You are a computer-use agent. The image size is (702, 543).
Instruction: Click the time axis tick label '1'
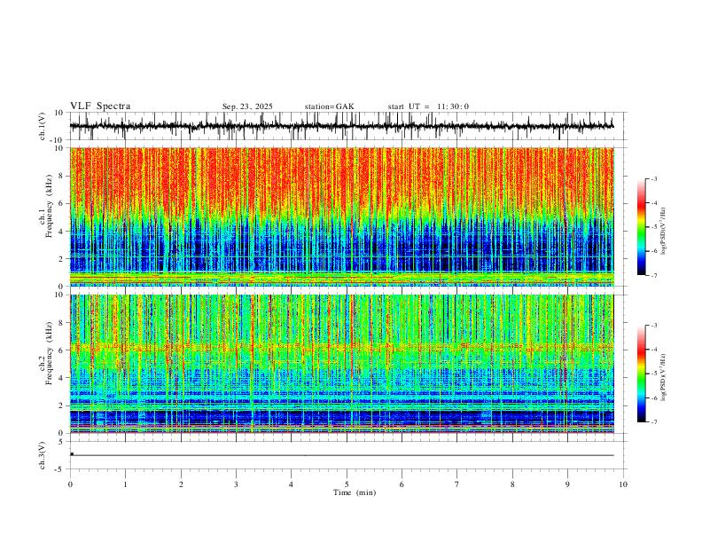click(x=125, y=484)
